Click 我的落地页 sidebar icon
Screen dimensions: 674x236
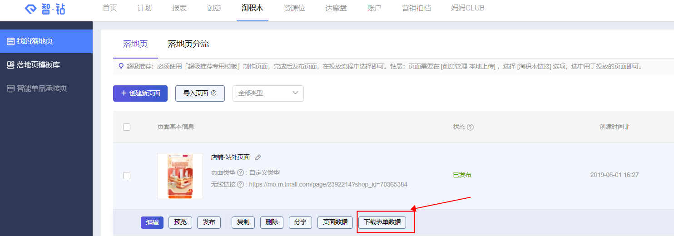point(11,41)
